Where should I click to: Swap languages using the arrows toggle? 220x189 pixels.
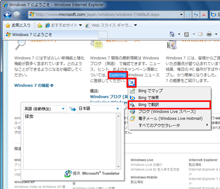point(72,109)
